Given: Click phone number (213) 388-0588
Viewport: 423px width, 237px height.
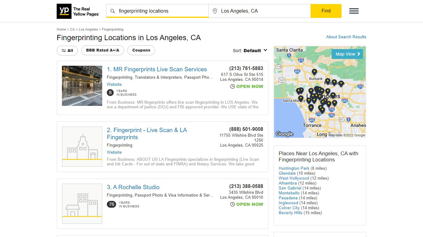Looking at the screenshot, I should click(x=246, y=186).
